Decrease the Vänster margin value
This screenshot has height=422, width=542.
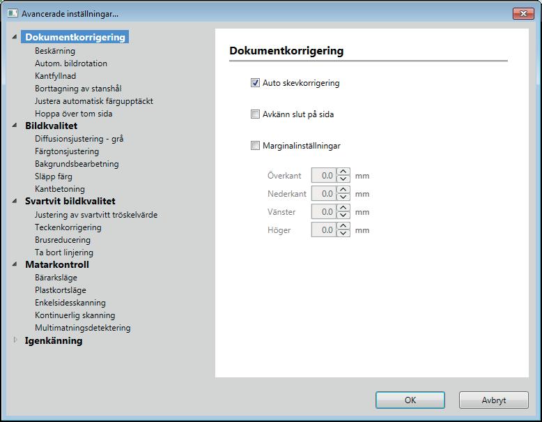pos(343,215)
